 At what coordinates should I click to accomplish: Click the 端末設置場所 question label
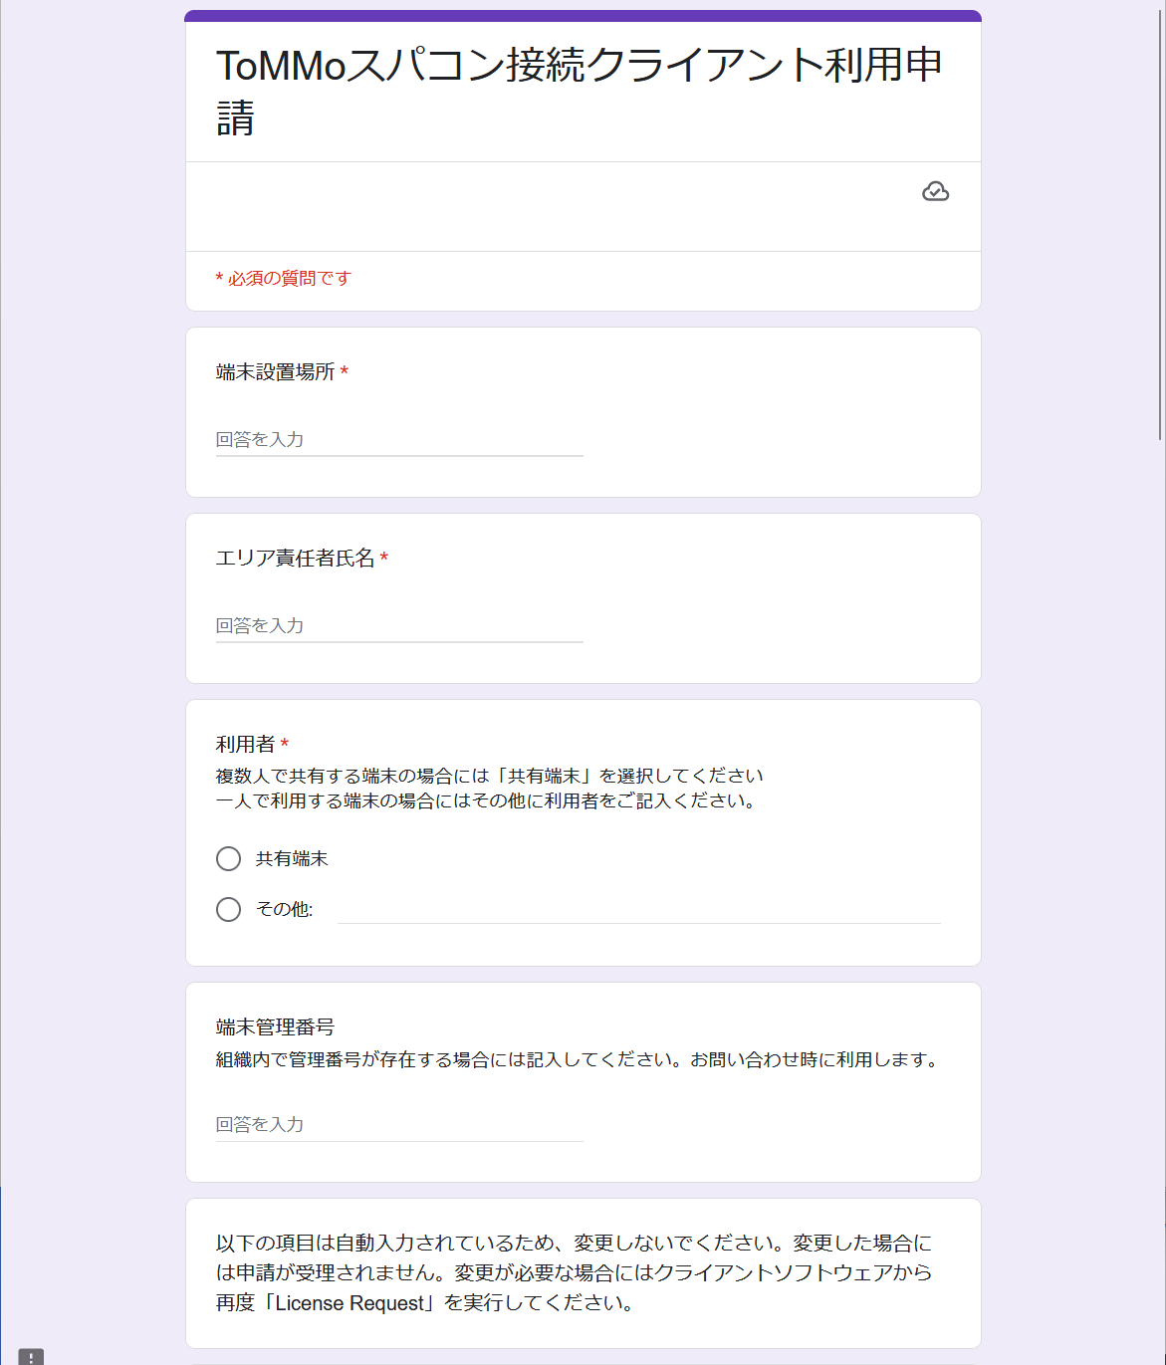[x=276, y=371]
